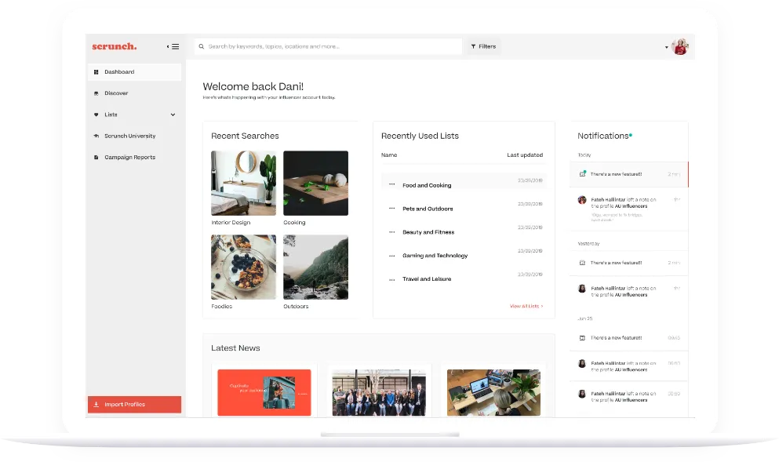Screen dimensions: 779x462
Task: Click today's new feature notification icon
Action: point(582,174)
